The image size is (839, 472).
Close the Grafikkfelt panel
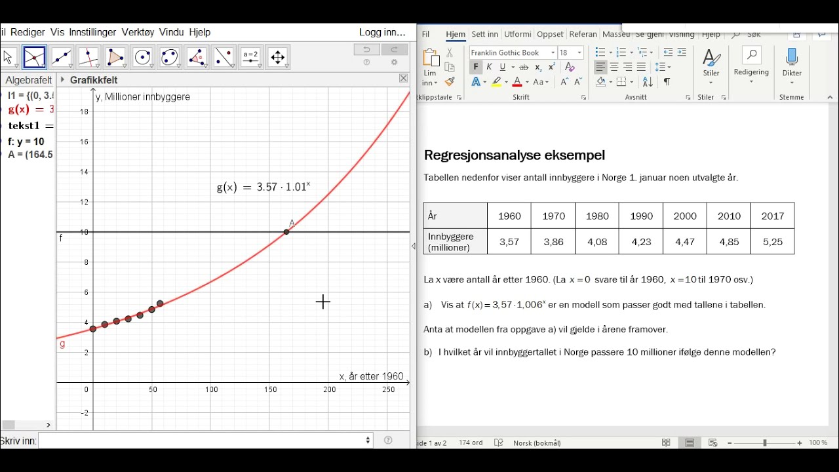point(404,79)
